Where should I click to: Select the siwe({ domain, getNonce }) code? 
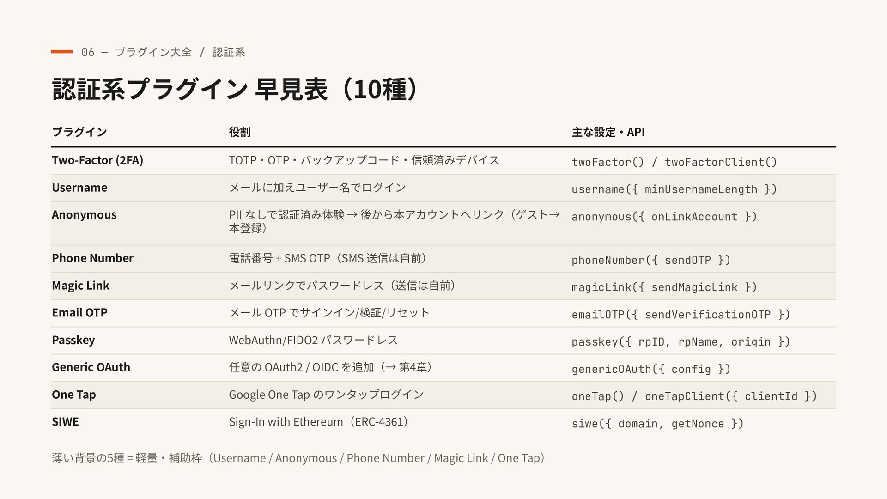point(657,424)
